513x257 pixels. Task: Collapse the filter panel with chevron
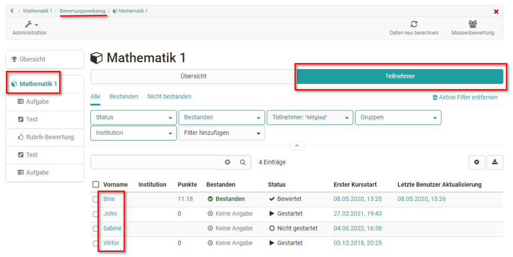pos(297,146)
